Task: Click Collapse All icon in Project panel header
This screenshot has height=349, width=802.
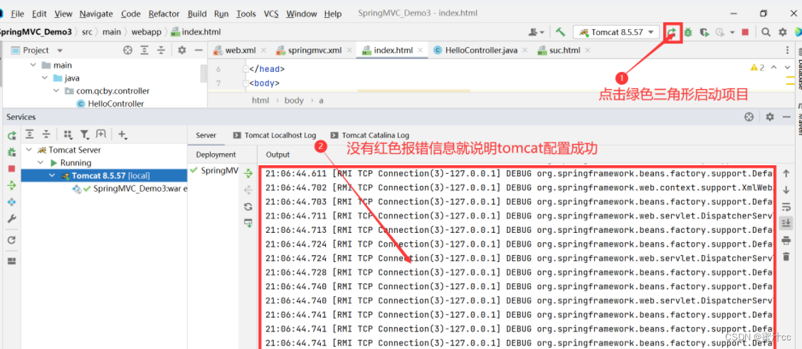Action: point(161,50)
